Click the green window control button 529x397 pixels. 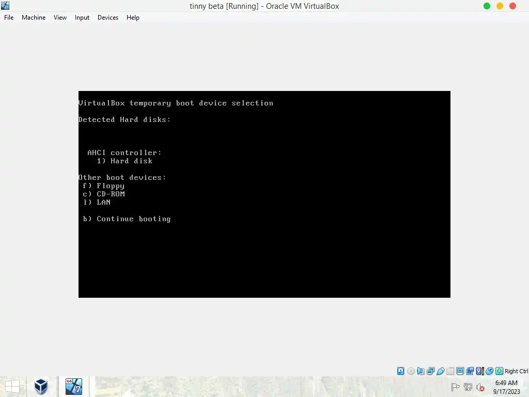(487, 6)
